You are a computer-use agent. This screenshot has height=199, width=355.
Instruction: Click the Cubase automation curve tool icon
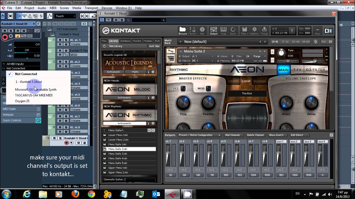[x=49, y=16]
